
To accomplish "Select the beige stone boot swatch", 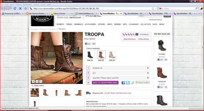I will coord(112,55).
